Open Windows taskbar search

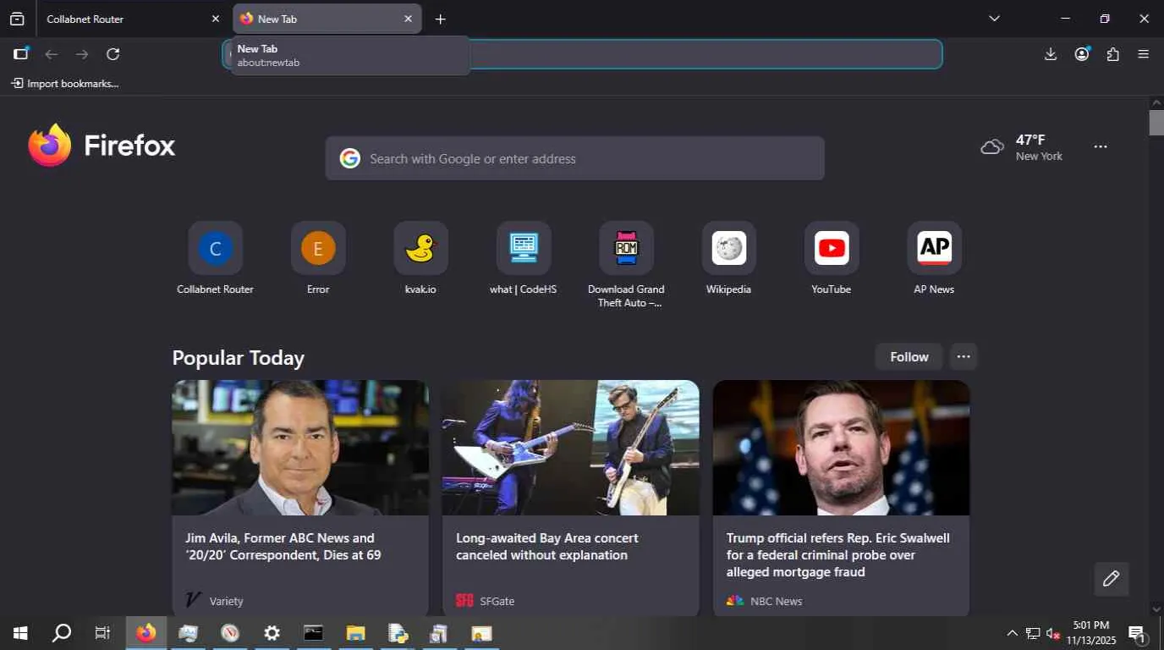click(x=62, y=633)
